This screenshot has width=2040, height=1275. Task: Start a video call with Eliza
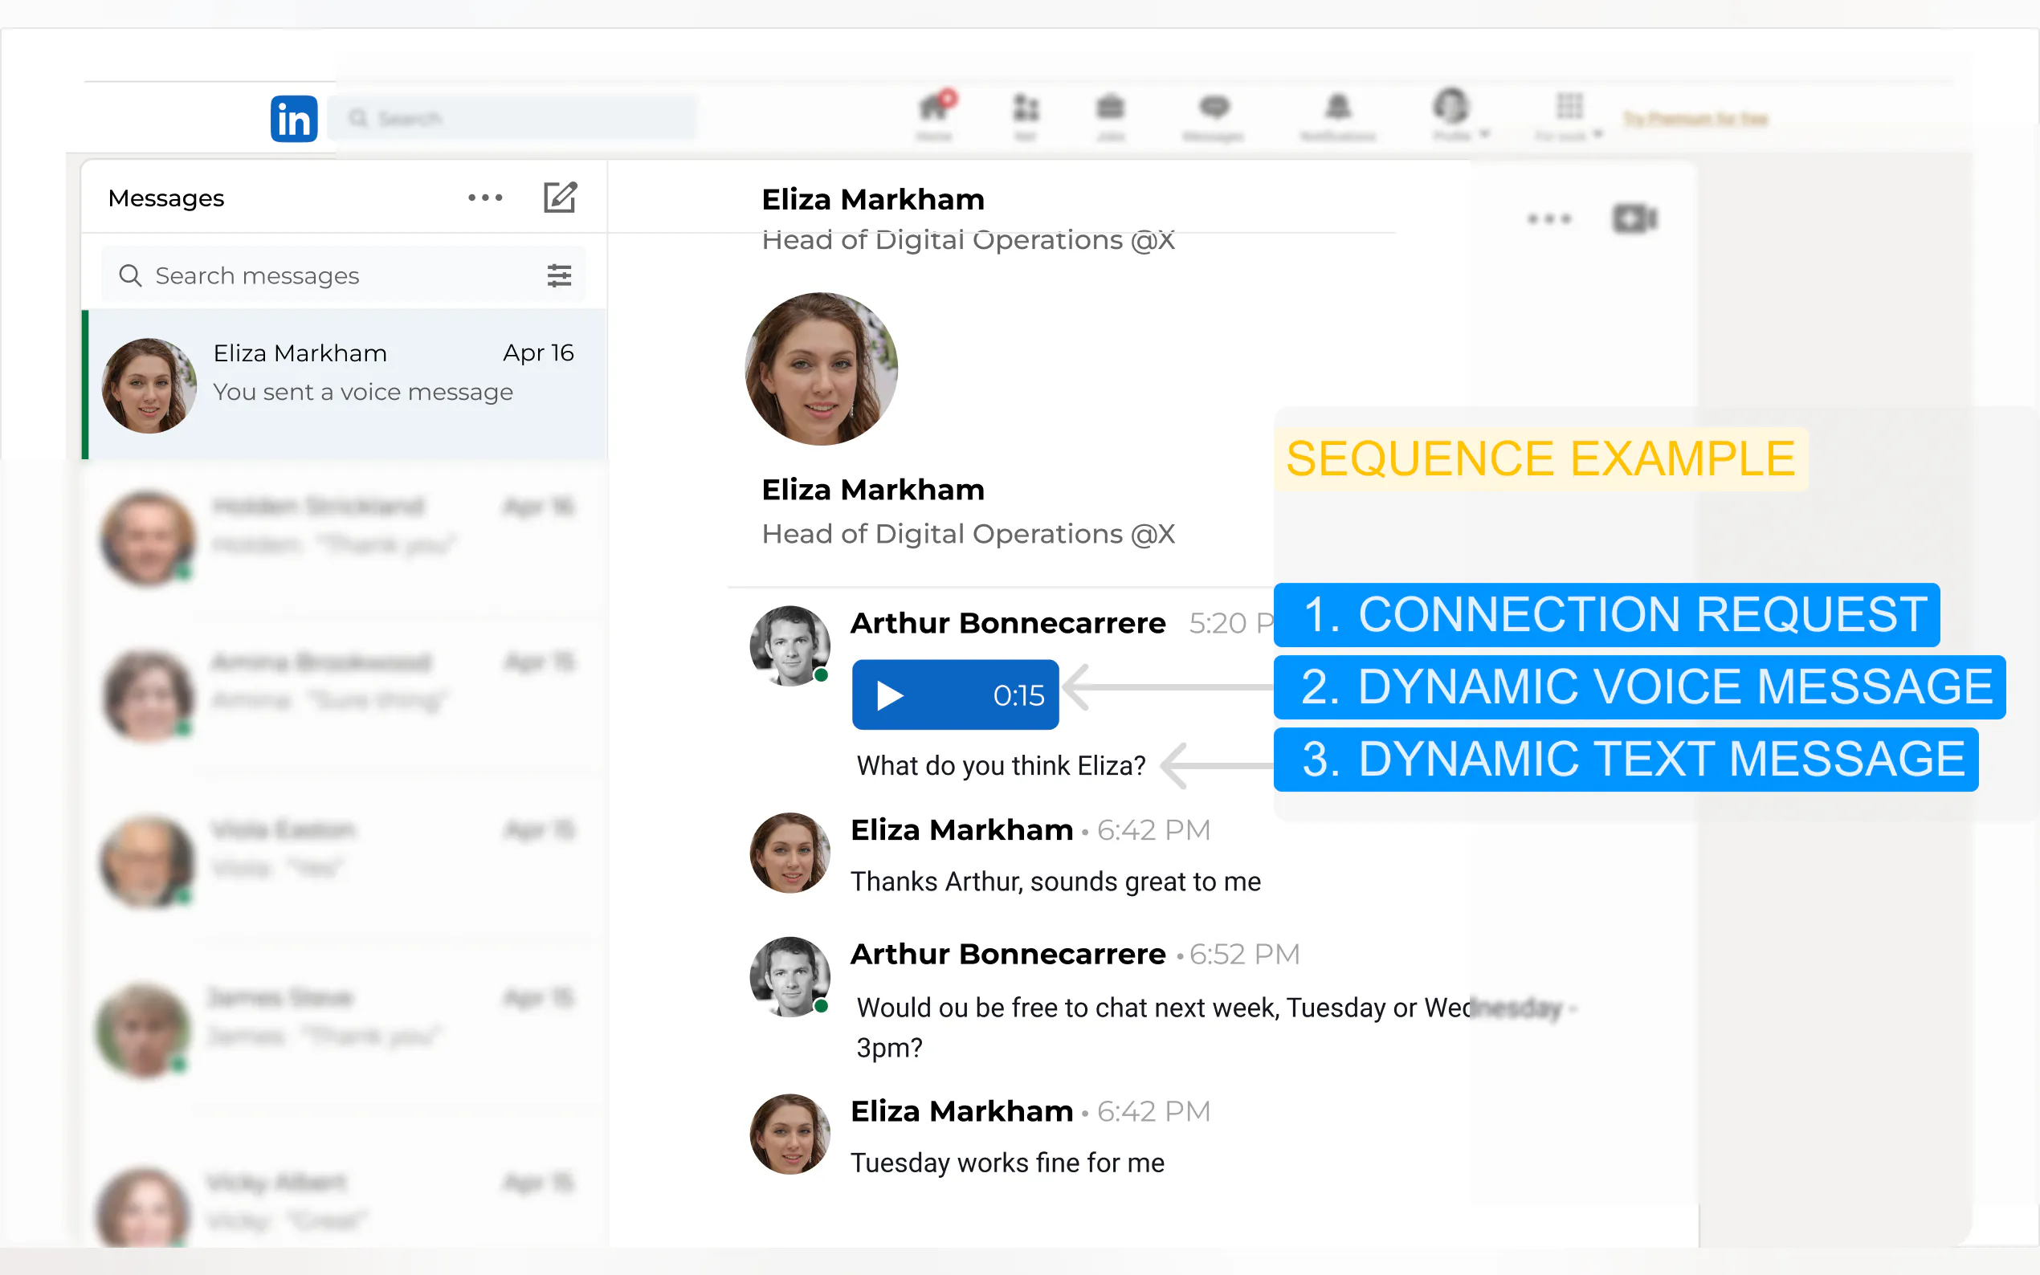1634,218
